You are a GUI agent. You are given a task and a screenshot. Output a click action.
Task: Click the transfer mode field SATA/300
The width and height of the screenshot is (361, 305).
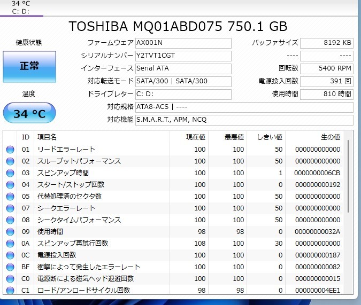pos(183,81)
